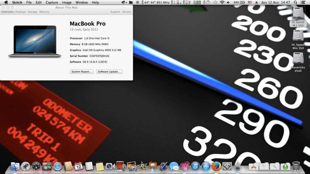310x174 pixels.
Task: Click the MacBook Pro heading
Action: [88, 23]
